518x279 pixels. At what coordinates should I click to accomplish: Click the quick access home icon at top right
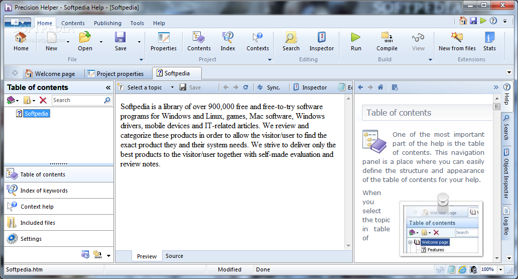tap(463, 21)
